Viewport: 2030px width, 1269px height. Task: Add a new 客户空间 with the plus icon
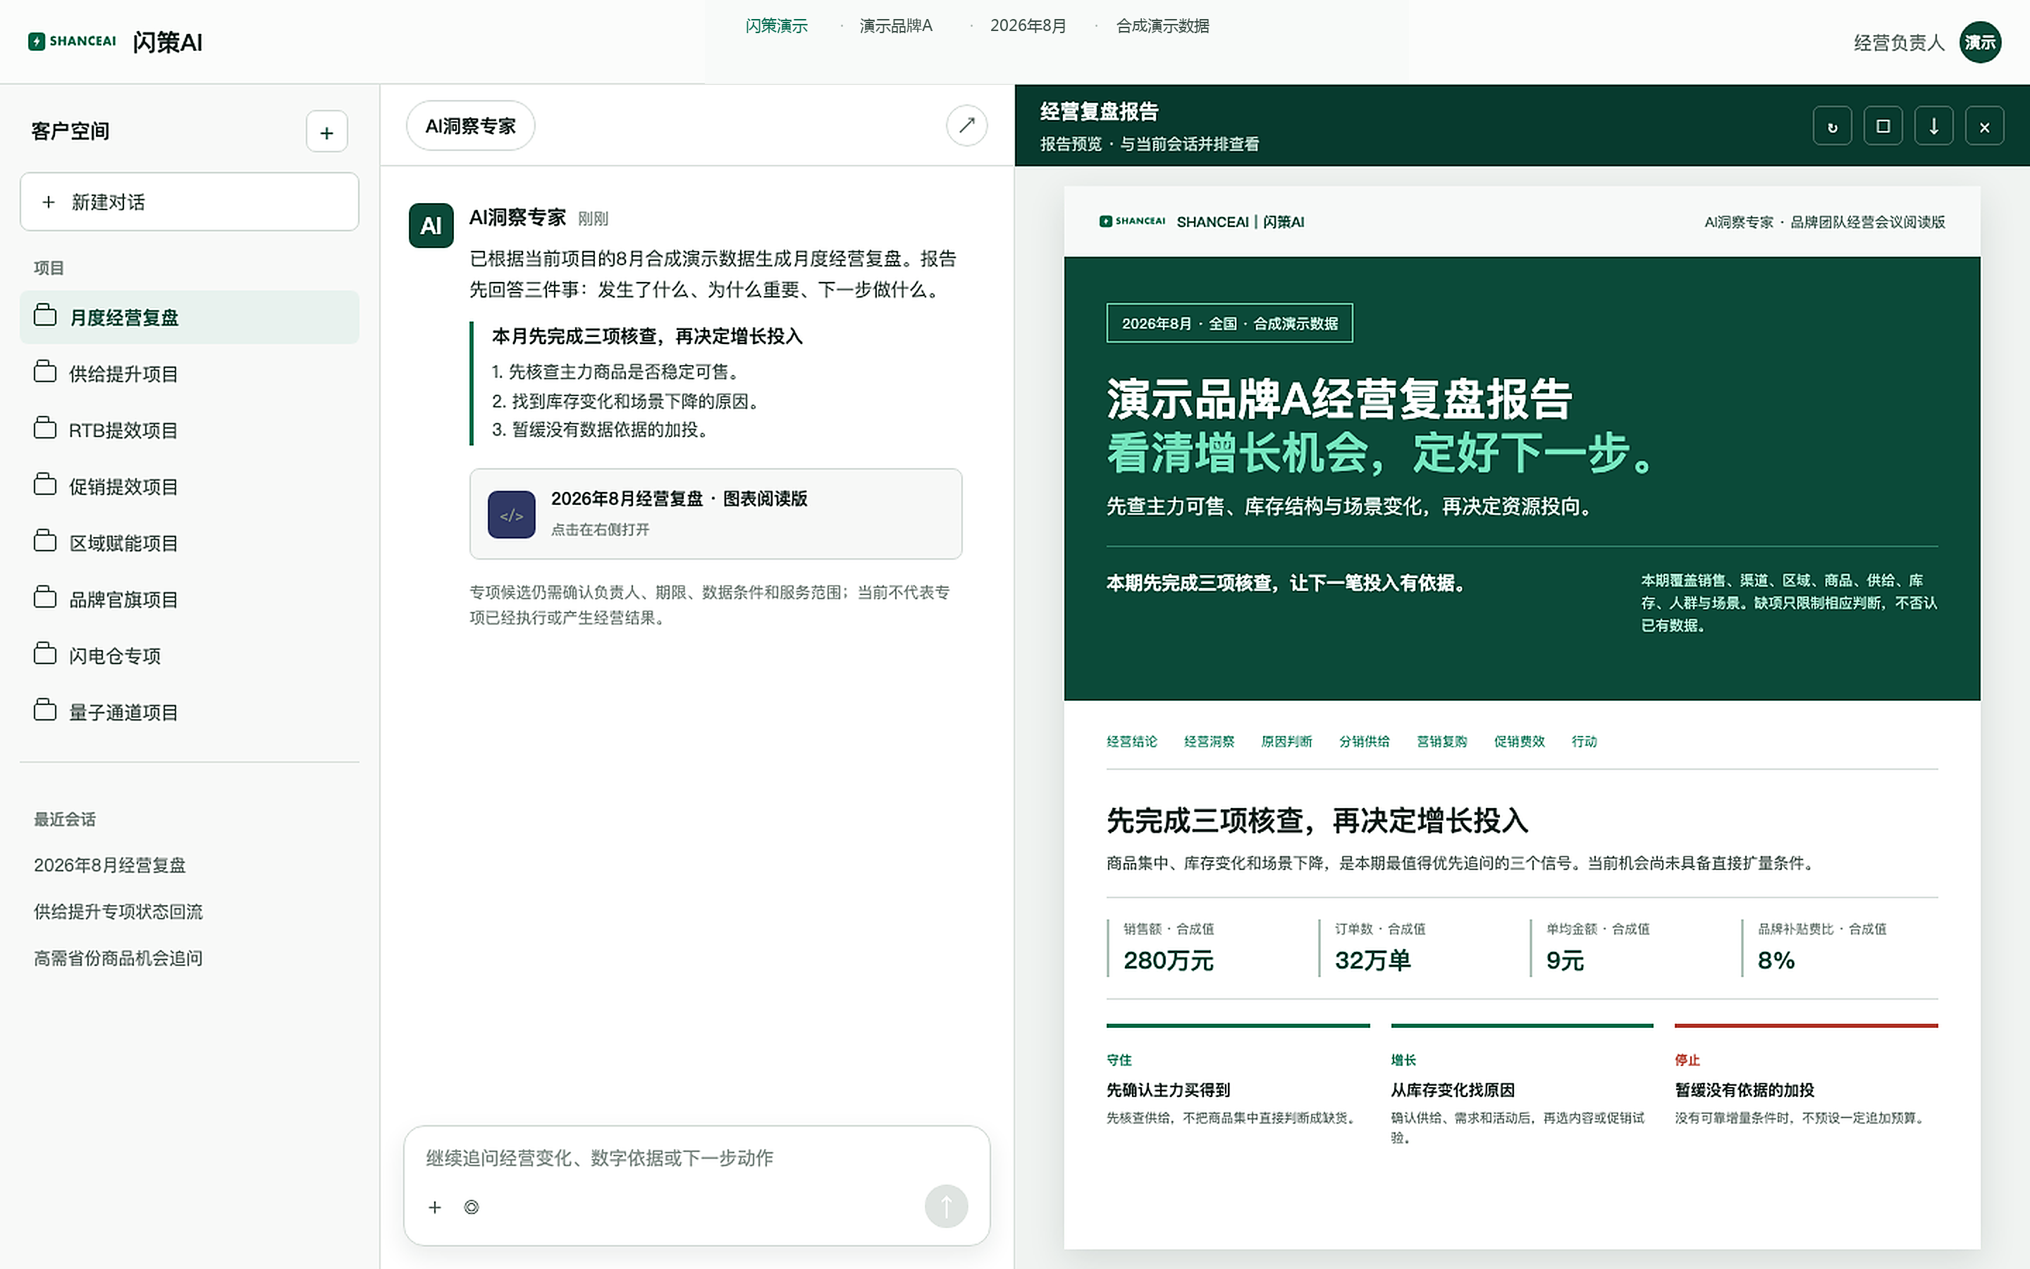pos(326,132)
